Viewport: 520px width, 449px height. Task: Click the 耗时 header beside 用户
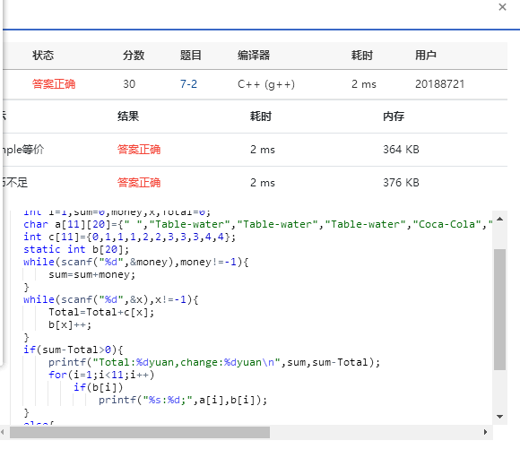pyautogui.click(x=362, y=56)
